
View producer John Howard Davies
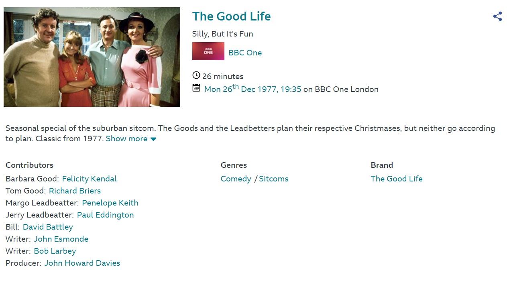click(x=82, y=263)
